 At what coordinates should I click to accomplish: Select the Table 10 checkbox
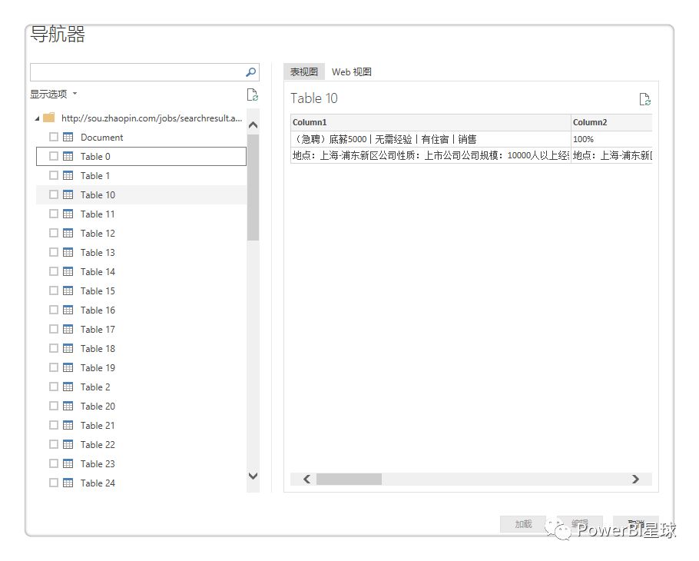(x=54, y=194)
